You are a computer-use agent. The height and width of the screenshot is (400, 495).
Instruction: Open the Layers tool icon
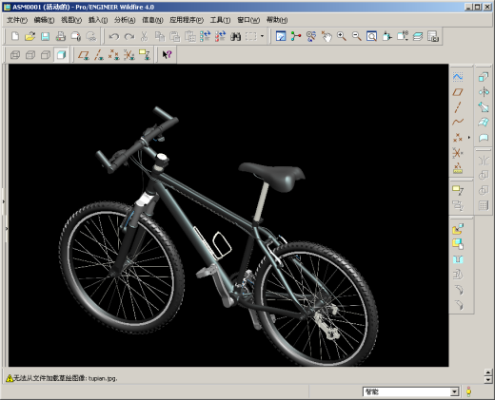pos(418,36)
